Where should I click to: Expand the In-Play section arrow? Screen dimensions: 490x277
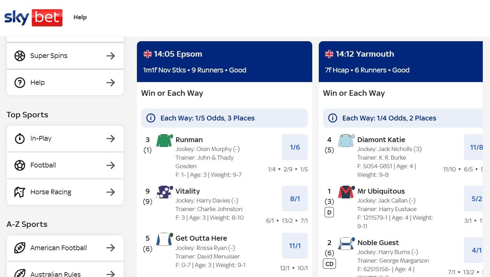111,138
